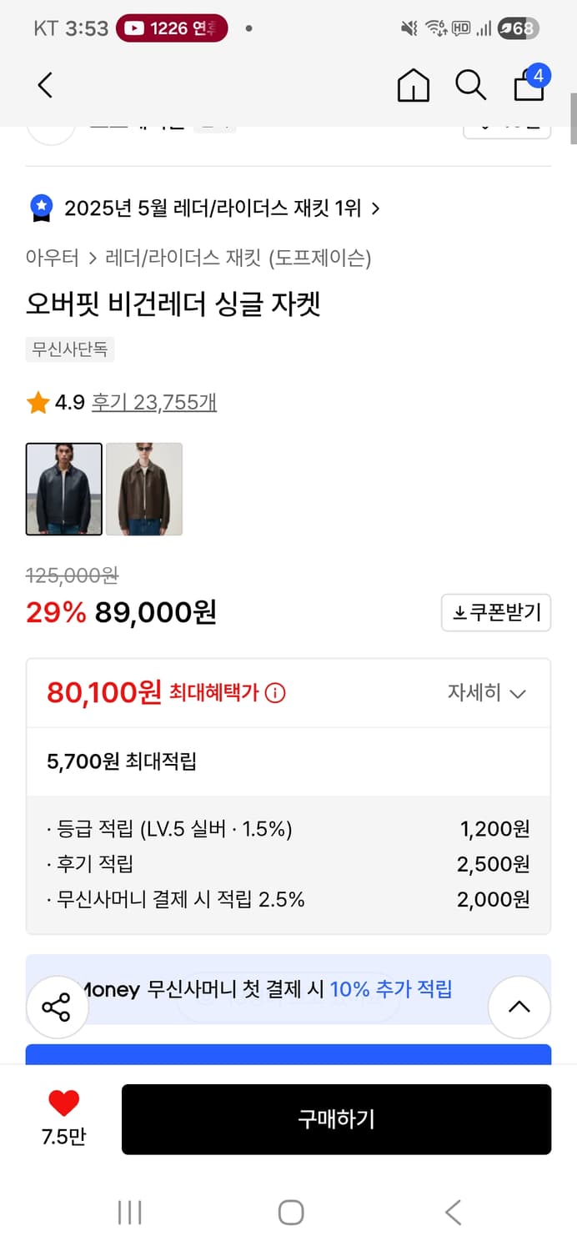
Task: Tap the chevron next to 재킷 1위
Action: point(376,208)
